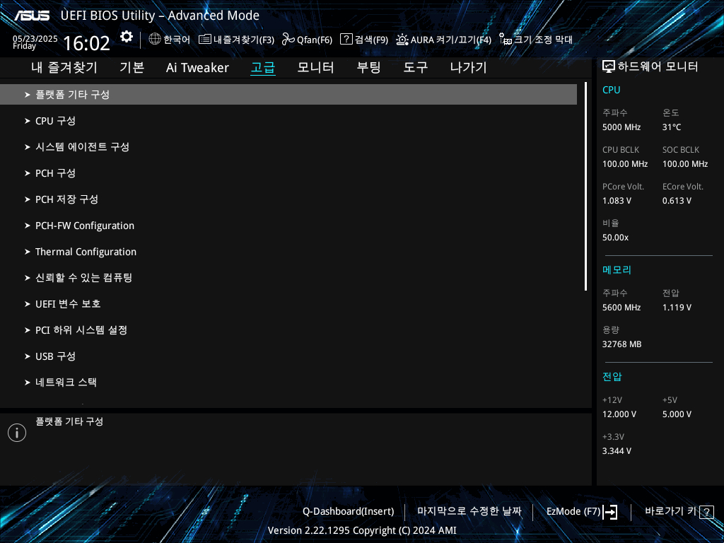Toggle the AURA light icon
Viewport: 724px width, 543px height.
[x=402, y=40]
